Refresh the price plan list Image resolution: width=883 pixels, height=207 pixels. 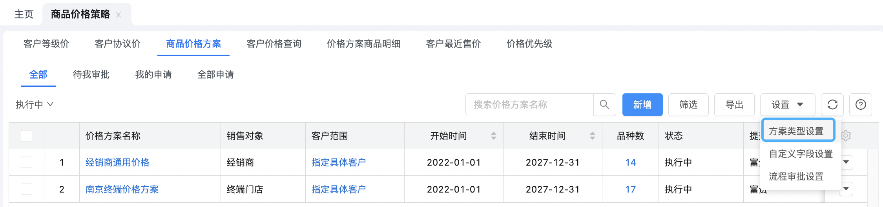point(832,105)
